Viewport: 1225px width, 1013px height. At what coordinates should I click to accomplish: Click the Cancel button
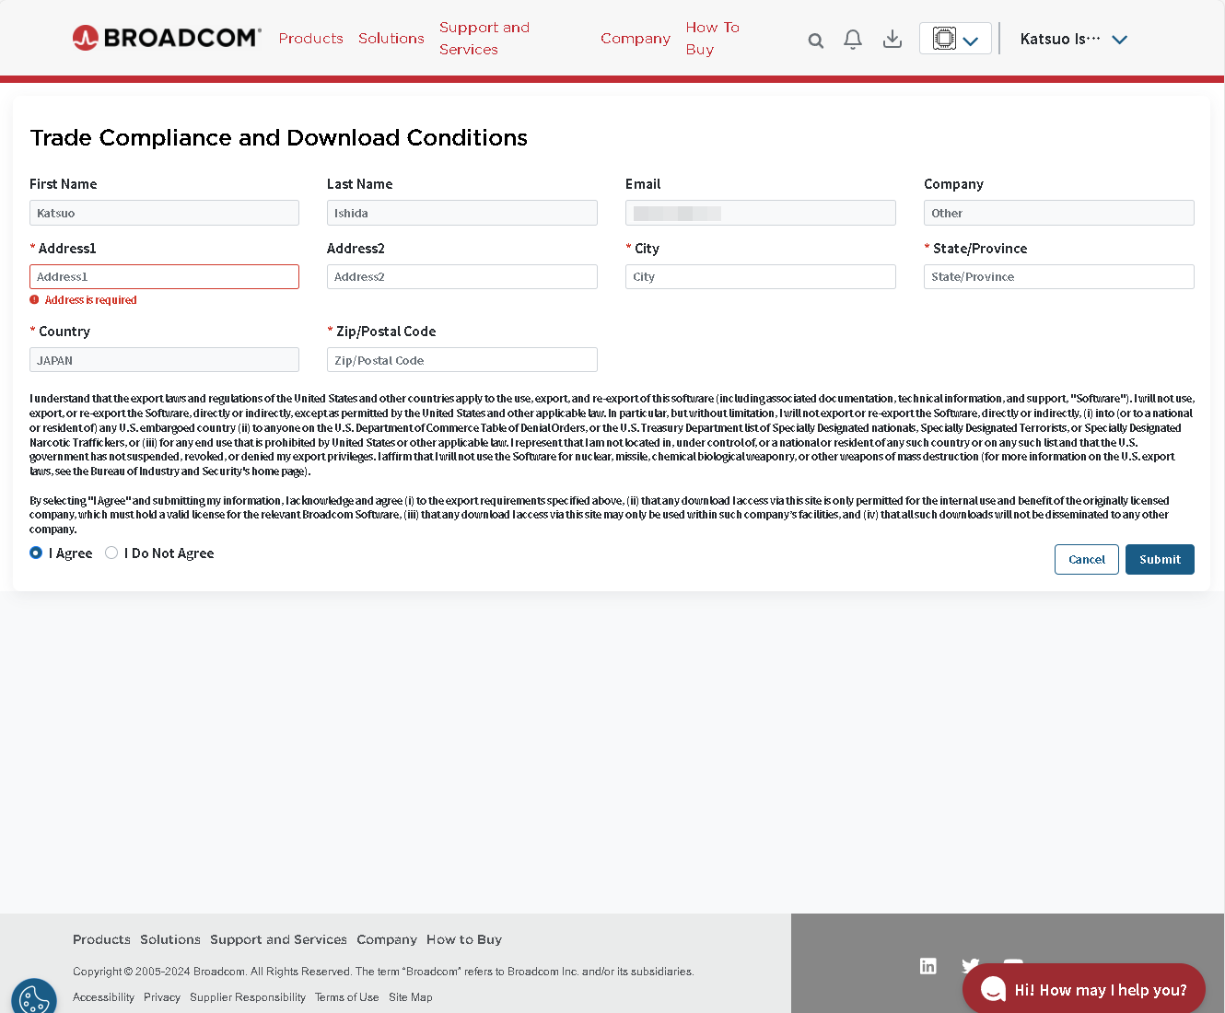tap(1087, 559)
